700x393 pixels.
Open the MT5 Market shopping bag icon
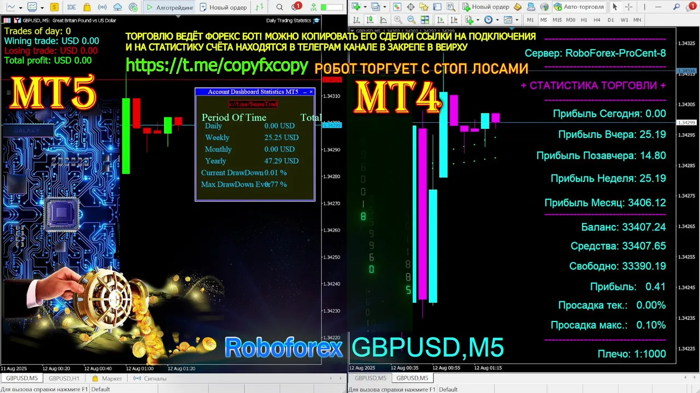(87, 7)
